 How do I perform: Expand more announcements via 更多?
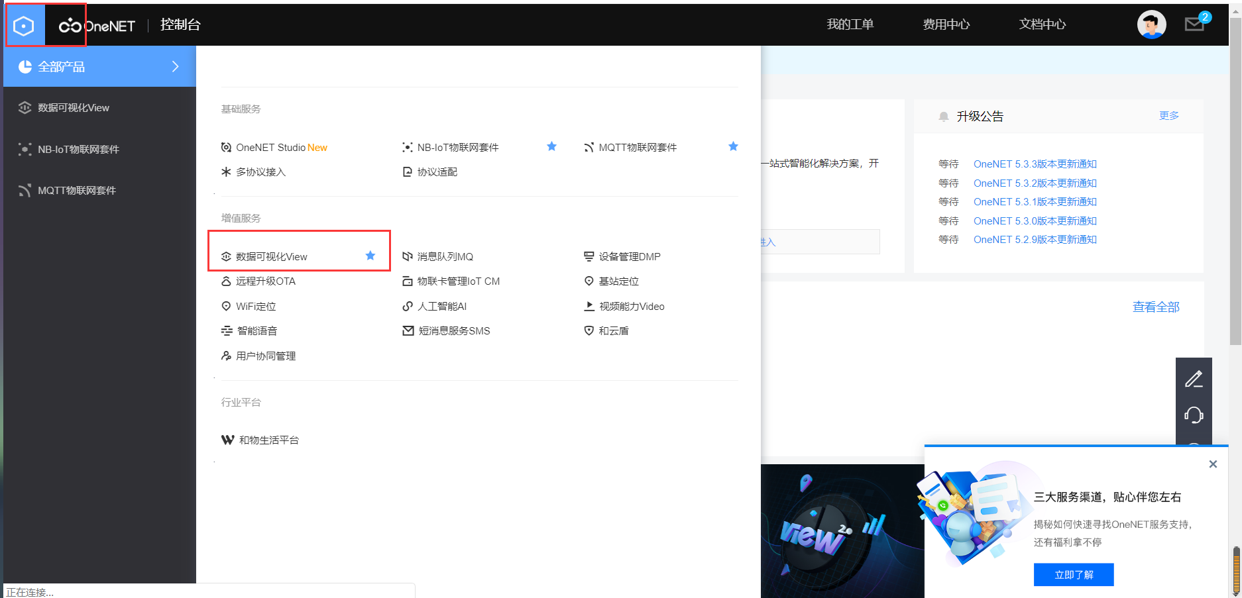pyautogui.click(x=1168, y=115)
